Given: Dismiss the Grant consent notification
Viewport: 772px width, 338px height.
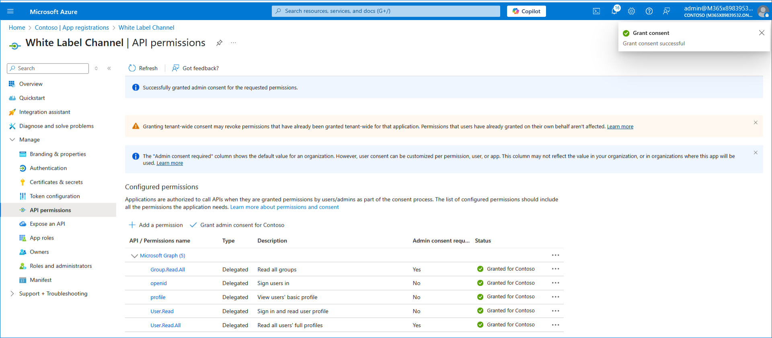Looking at the screenshot, I should click(762, 33).
